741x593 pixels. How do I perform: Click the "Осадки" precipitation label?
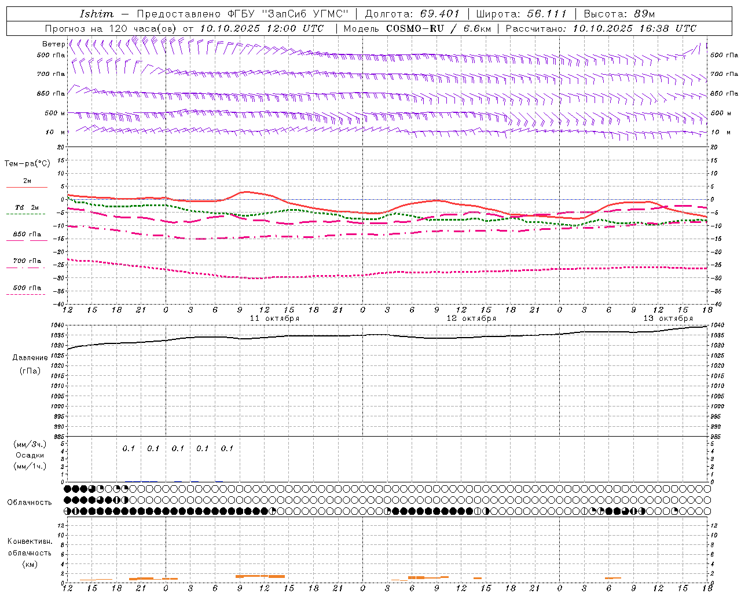30,455
